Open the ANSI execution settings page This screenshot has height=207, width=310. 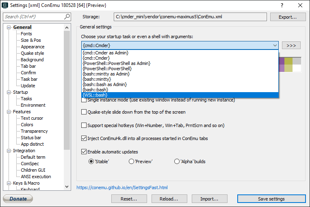[36, 177]
